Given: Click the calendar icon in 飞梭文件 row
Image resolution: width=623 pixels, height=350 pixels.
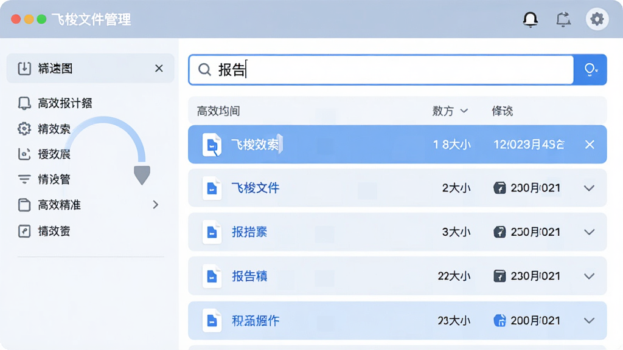Looking at the screenshot, I should (499, 188).
